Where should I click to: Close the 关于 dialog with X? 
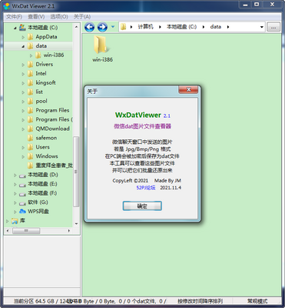(x=188, y=89)
